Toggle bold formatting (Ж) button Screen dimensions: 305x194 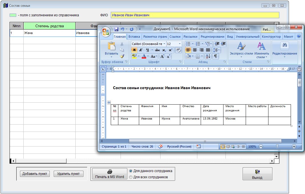click(134, 50)
